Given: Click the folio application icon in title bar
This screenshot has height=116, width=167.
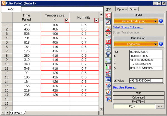Looking at the screenshot, I should click(x=4, y=3).
